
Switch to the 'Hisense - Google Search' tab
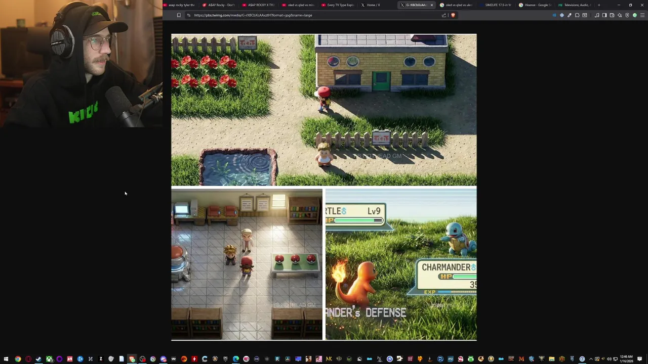(535, 5)
